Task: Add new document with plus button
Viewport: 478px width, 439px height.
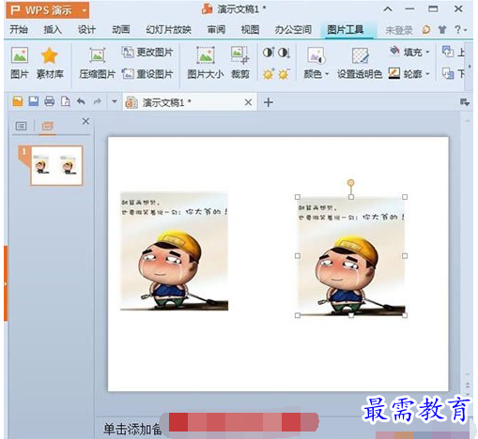Action: pyautogui.click(x=269, y=102)
